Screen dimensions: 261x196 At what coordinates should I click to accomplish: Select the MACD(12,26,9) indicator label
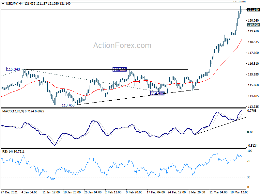[13, 111]
